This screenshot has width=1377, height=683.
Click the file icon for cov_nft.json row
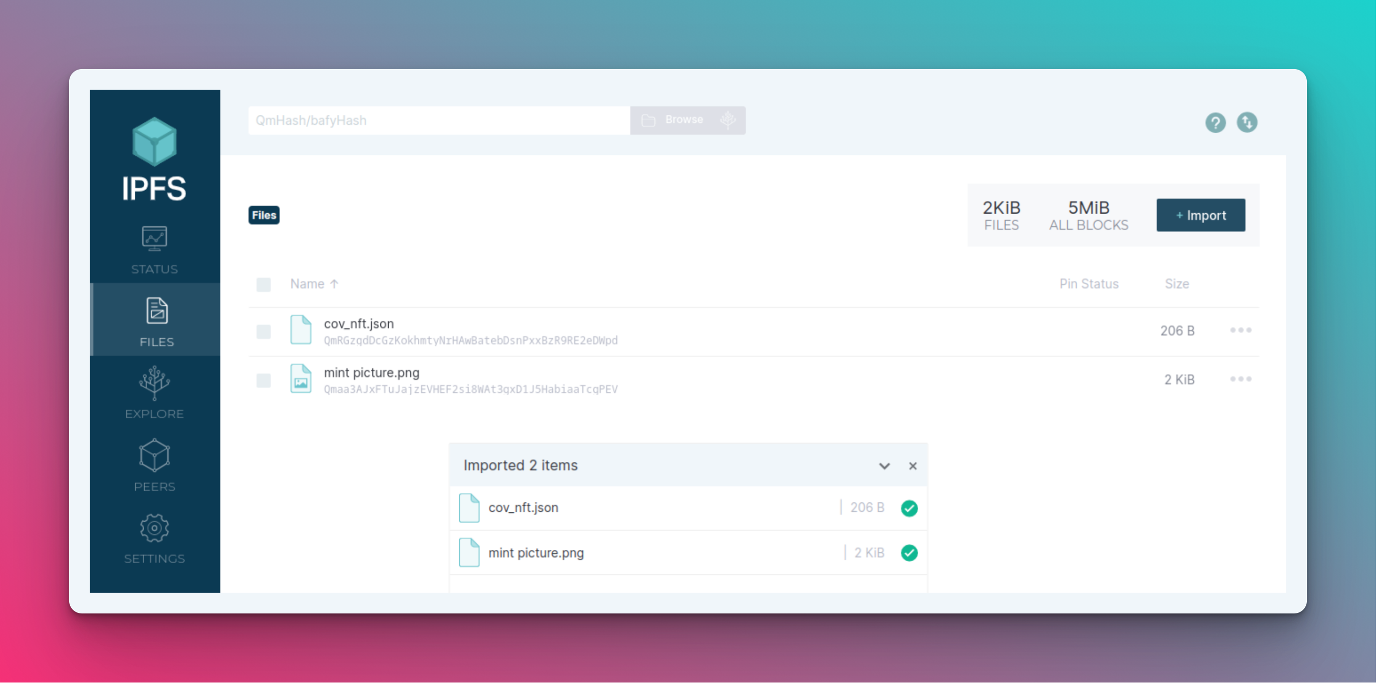tap(301, 330)
